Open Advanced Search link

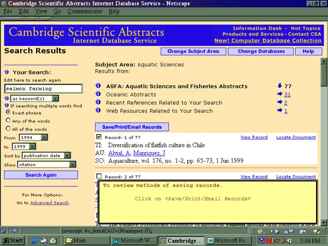49,203
